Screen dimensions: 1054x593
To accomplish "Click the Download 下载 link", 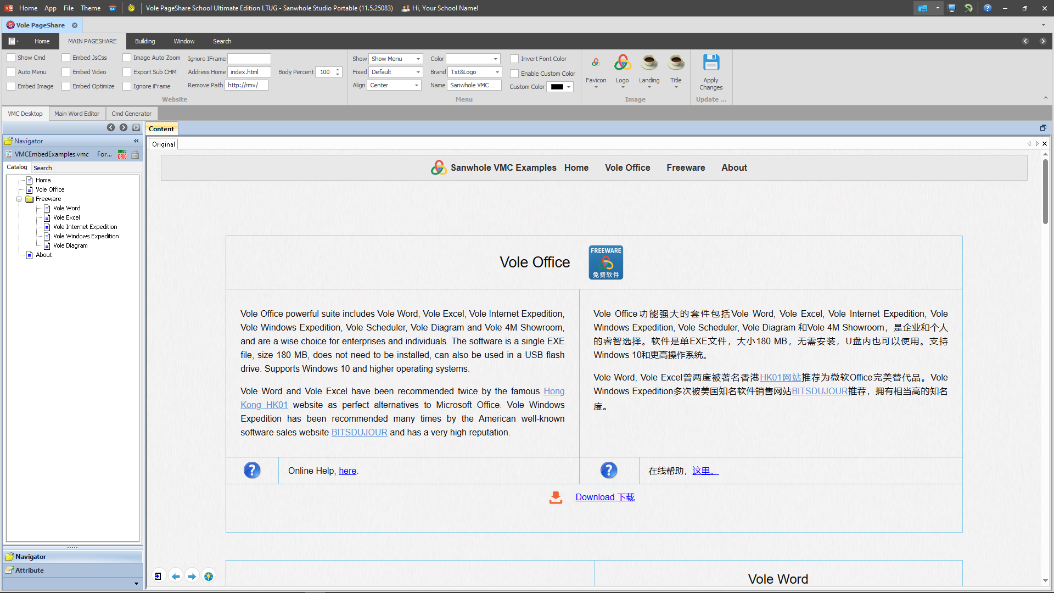I will [604, 497].
